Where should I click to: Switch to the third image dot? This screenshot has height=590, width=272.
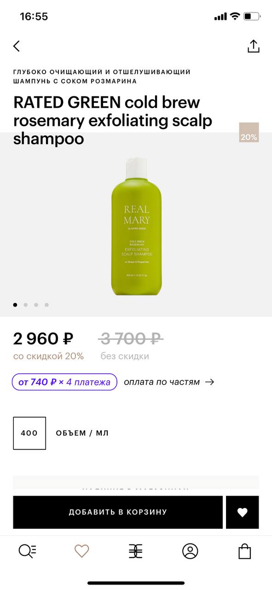(x=36, y=305)
